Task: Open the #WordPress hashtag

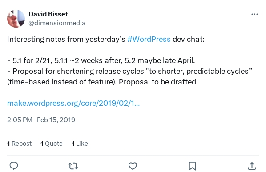Action: [x=149, y=39]
